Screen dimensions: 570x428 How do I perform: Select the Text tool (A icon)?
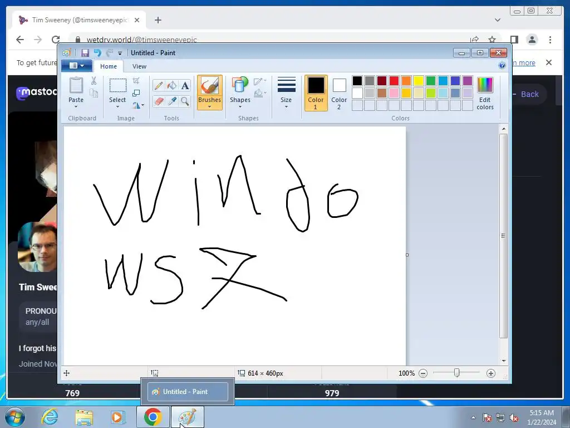[x=185, y=85]
